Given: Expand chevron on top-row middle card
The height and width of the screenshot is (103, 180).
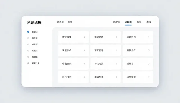Looking at the screenshot, I should click(116, 37).
